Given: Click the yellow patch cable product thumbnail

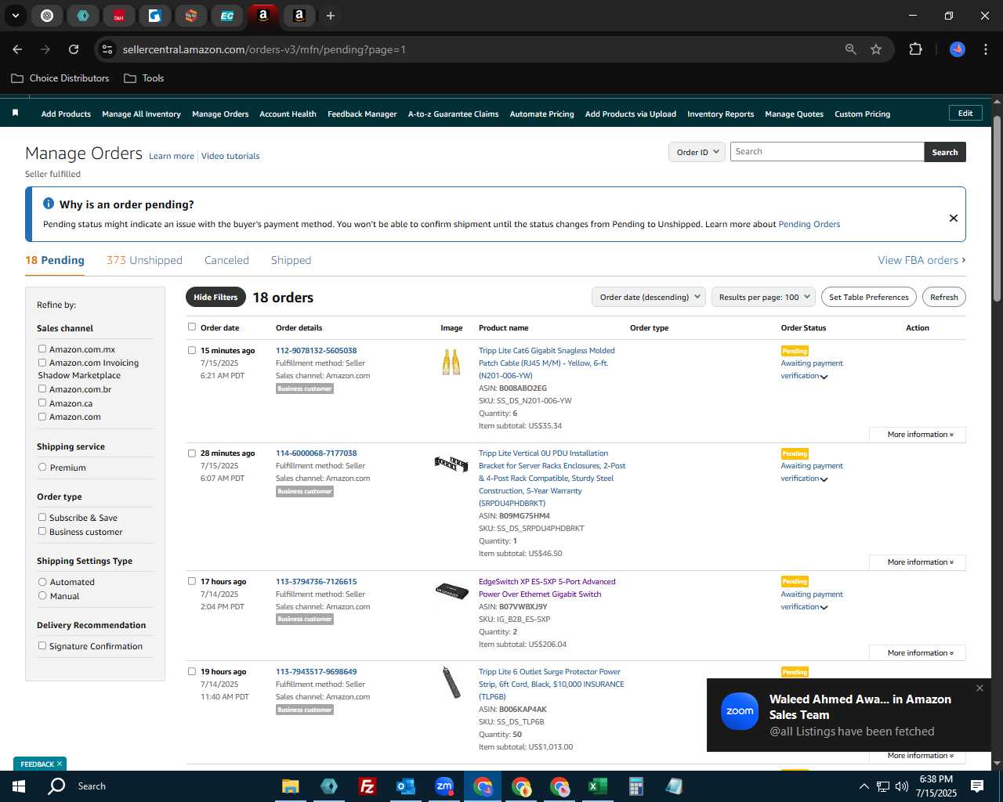Looking at the screenshot, I should pyautogui.click(x=451, y=362).
